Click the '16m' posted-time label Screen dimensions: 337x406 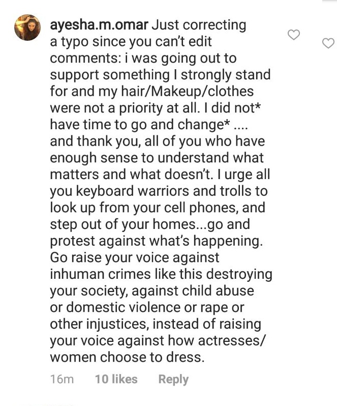click(x=62, y=380)
